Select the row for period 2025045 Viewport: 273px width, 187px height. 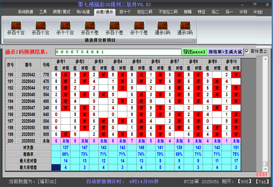click(123, 95)
